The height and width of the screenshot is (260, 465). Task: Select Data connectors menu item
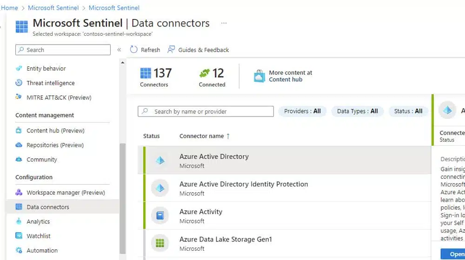pos(63,207)
